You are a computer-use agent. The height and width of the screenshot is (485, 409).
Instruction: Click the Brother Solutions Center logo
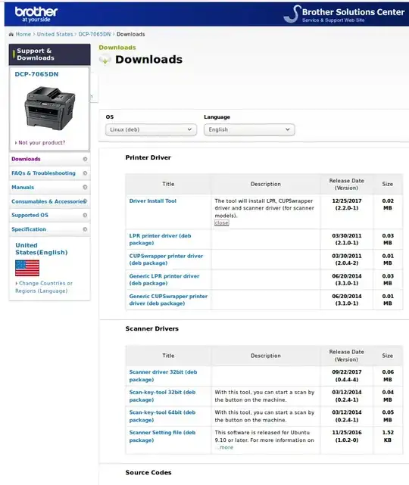pos(344,14)
